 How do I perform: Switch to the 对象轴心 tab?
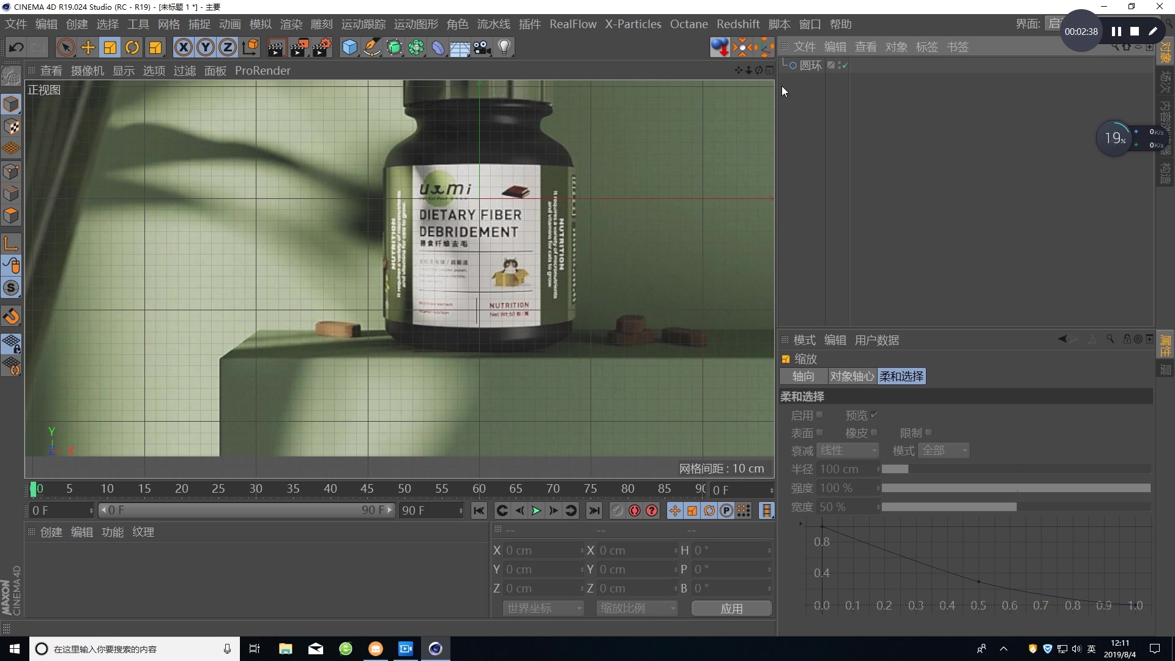coord(852,376)
